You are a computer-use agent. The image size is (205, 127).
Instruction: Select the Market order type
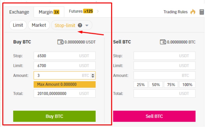(x=39, y=25)
